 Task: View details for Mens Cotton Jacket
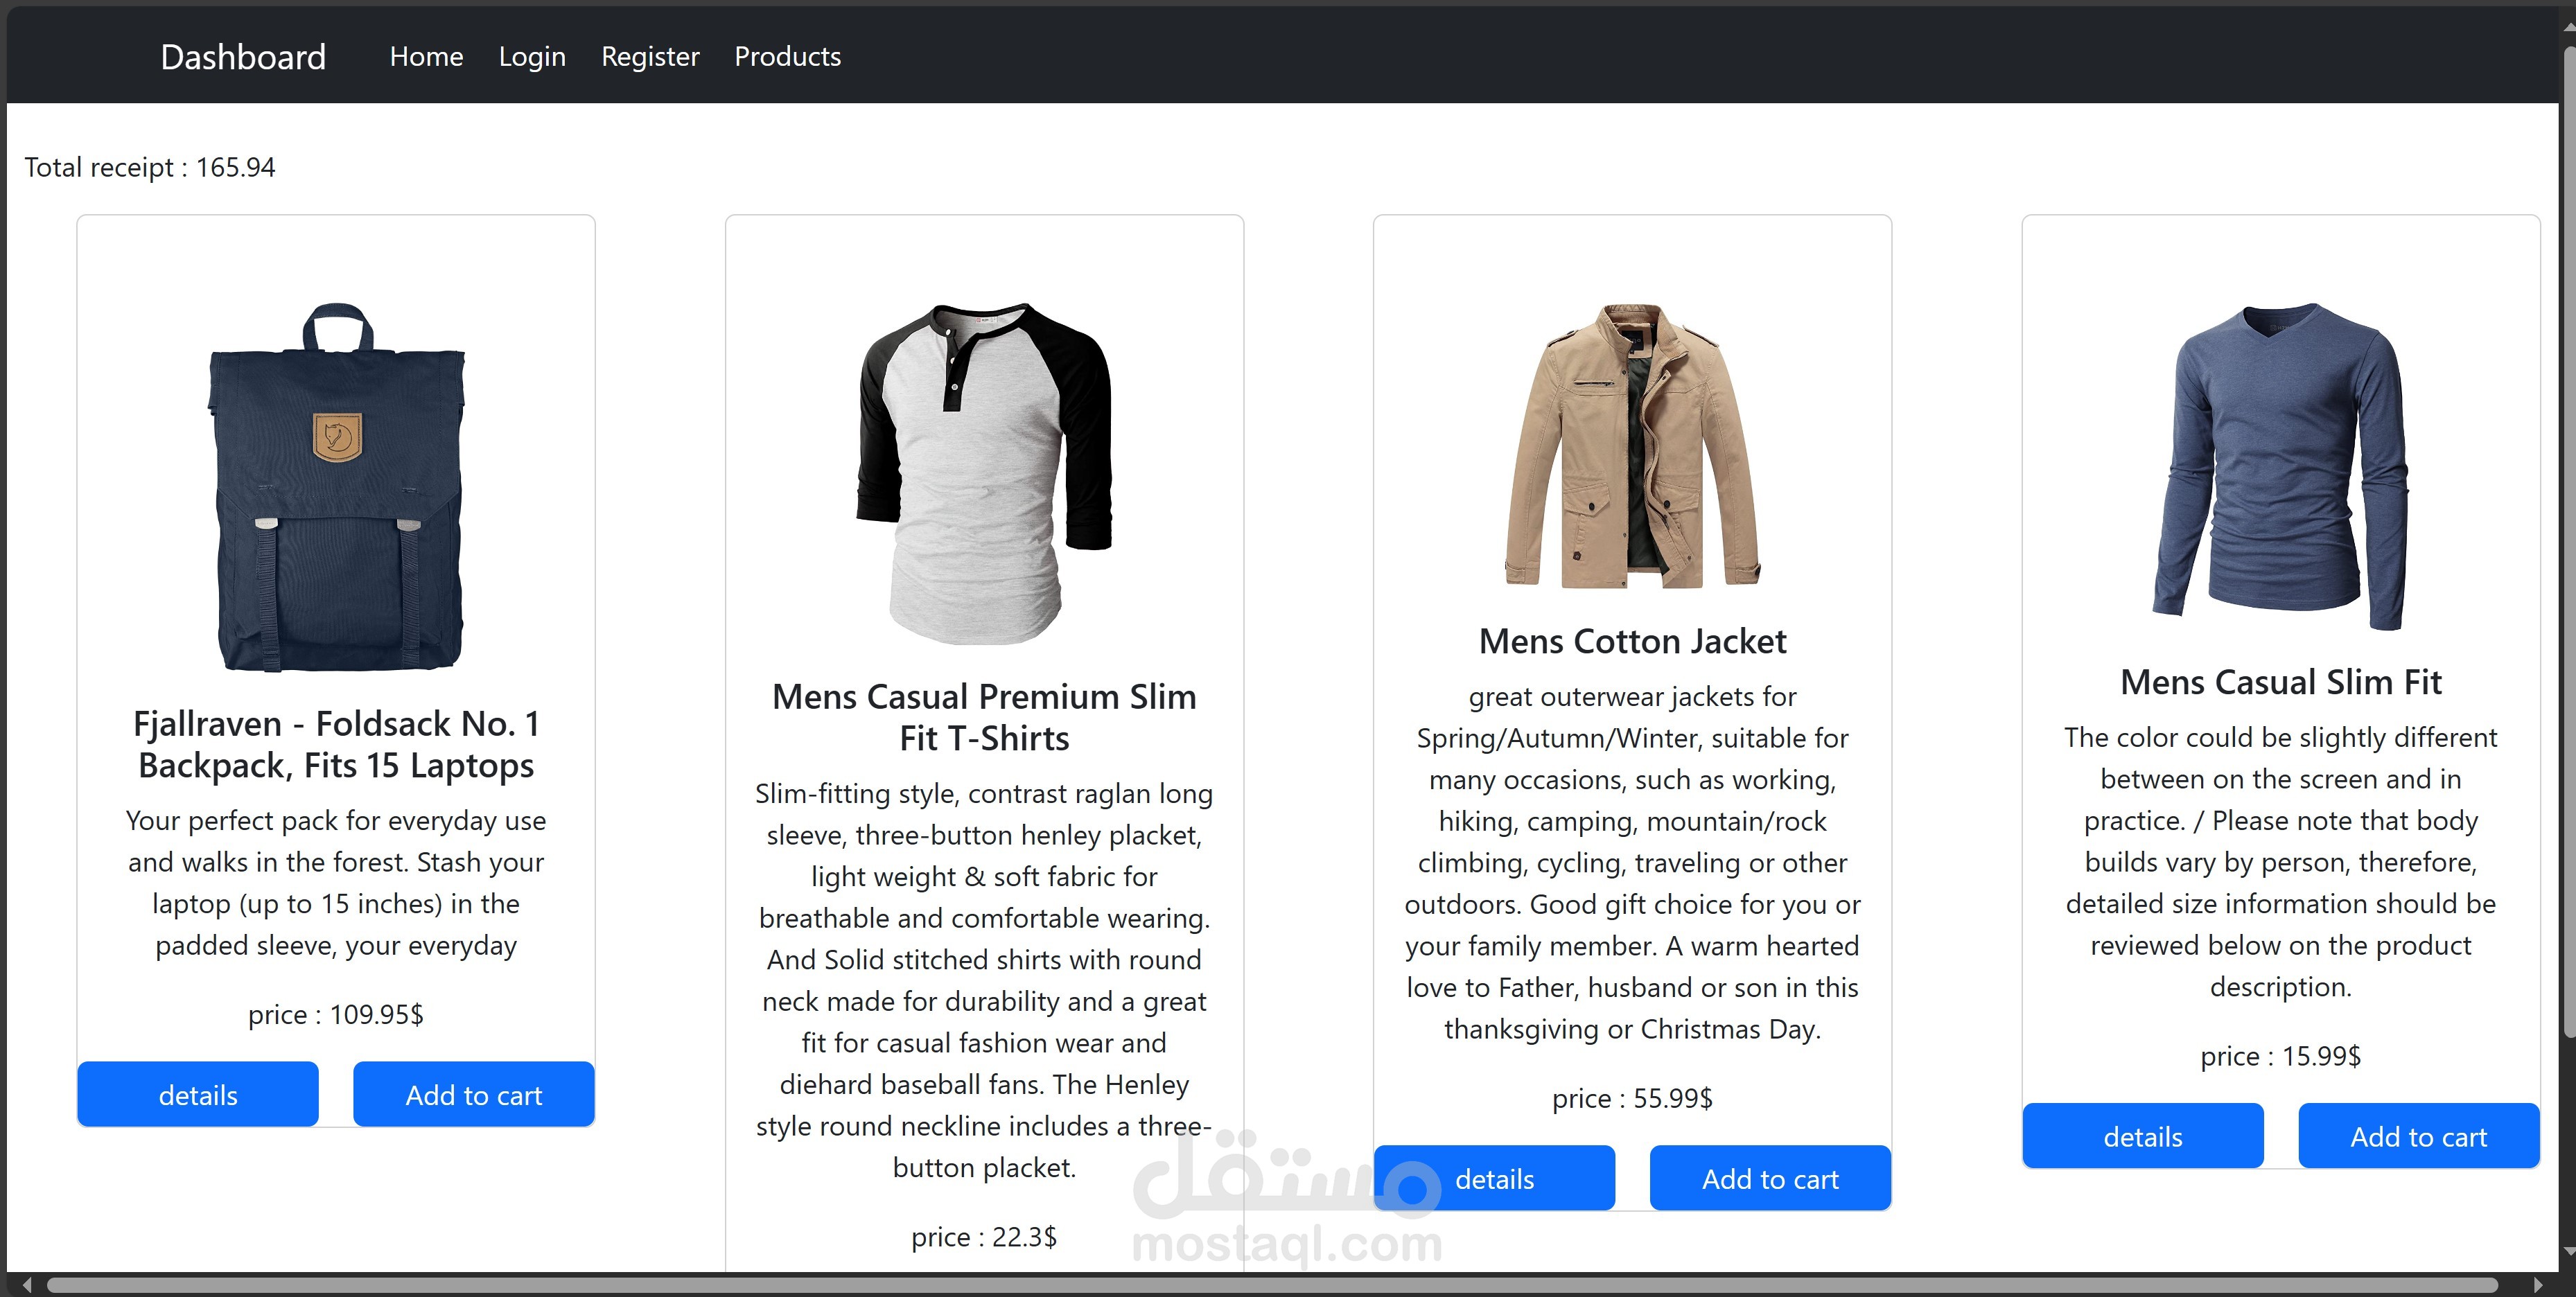(1494, 1179)
